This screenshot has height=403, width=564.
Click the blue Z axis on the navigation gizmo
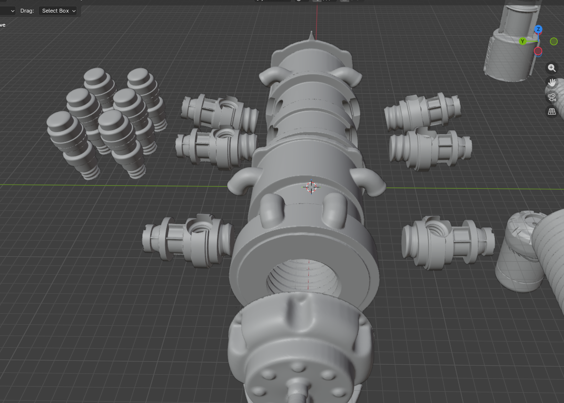537,29
